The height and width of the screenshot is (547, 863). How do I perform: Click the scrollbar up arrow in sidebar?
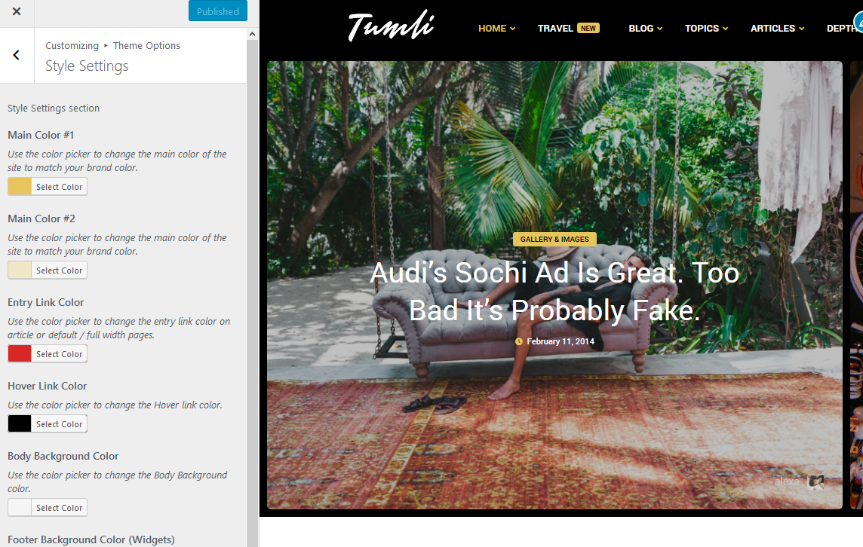(252, 34)
